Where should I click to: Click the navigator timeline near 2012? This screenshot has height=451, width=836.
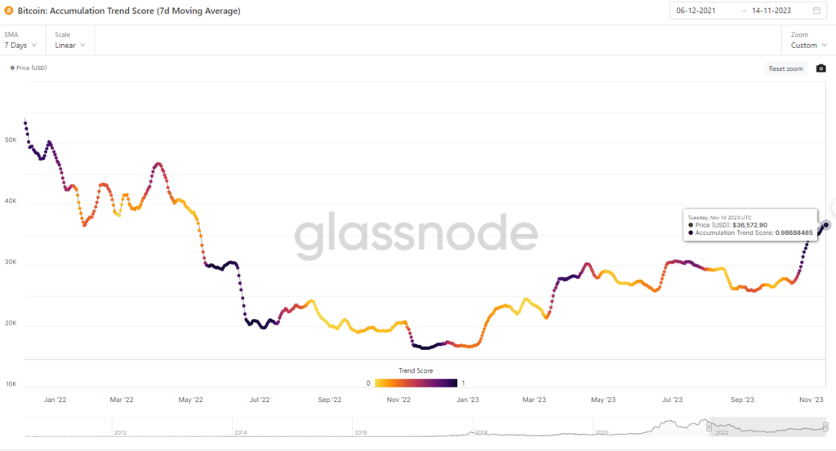[120, 432]
